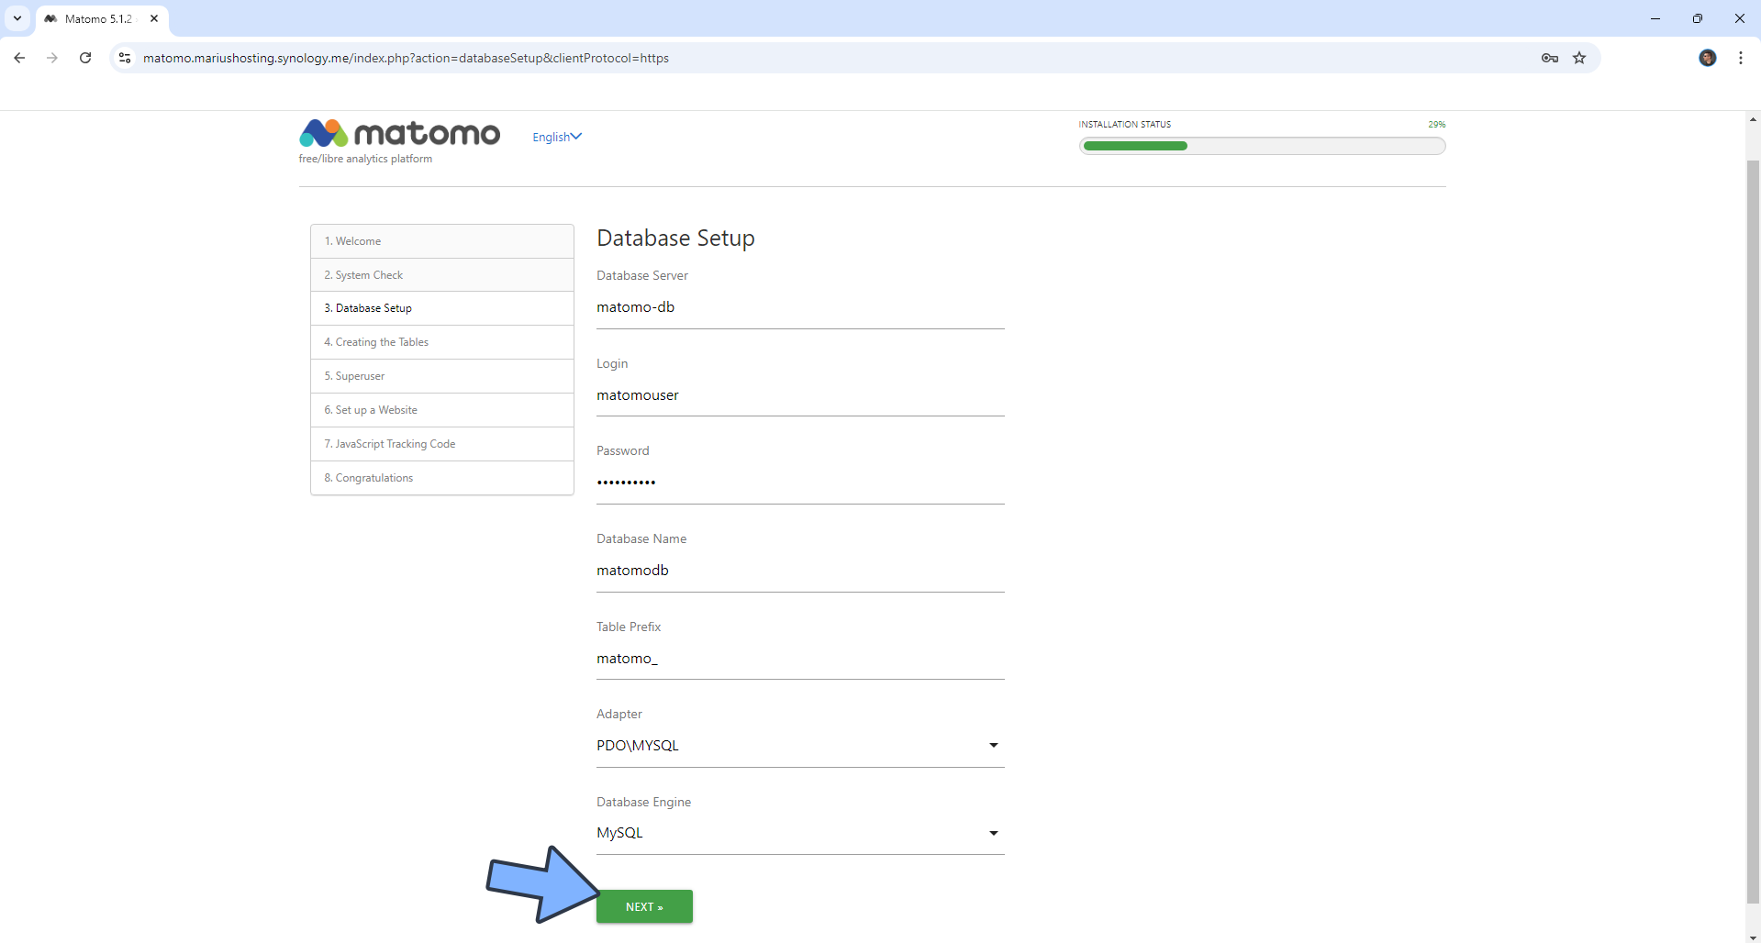Image resolution: width=1761 pixels, height=943 pixels.
Task: Go to step 1. Welcome
Action: pos(442,241)
